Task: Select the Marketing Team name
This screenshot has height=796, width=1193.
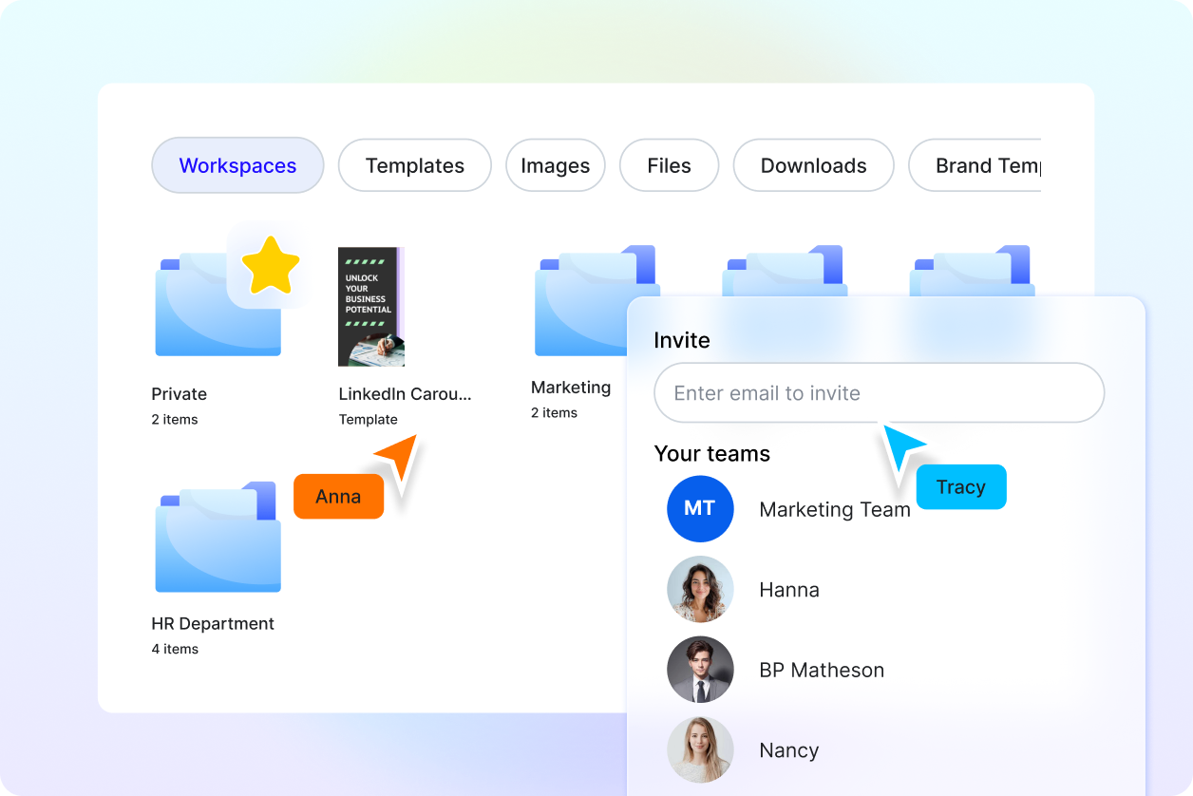Action: point(835,510)
